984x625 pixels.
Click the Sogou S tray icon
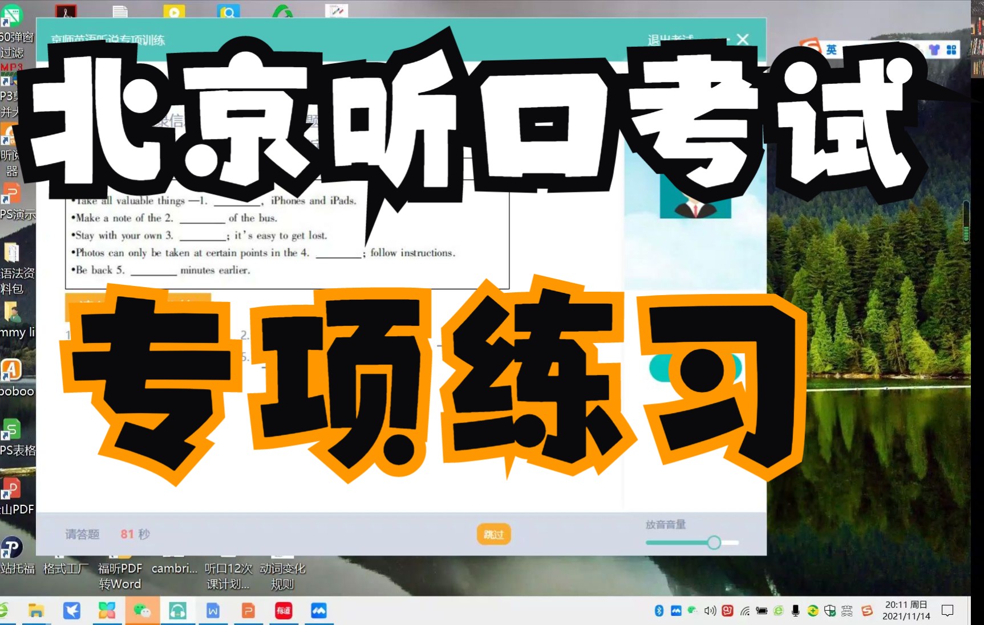867,611
